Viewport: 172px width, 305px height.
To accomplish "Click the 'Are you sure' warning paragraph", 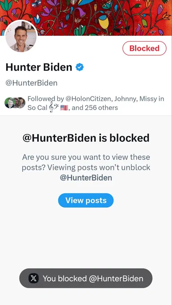I will [86, 167].
